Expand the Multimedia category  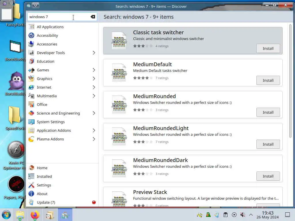[94, 96]
